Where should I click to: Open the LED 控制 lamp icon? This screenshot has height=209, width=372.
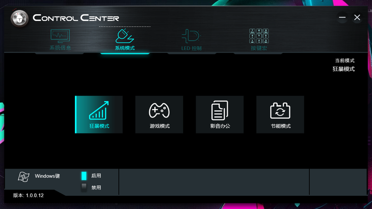tap(191, 36)
